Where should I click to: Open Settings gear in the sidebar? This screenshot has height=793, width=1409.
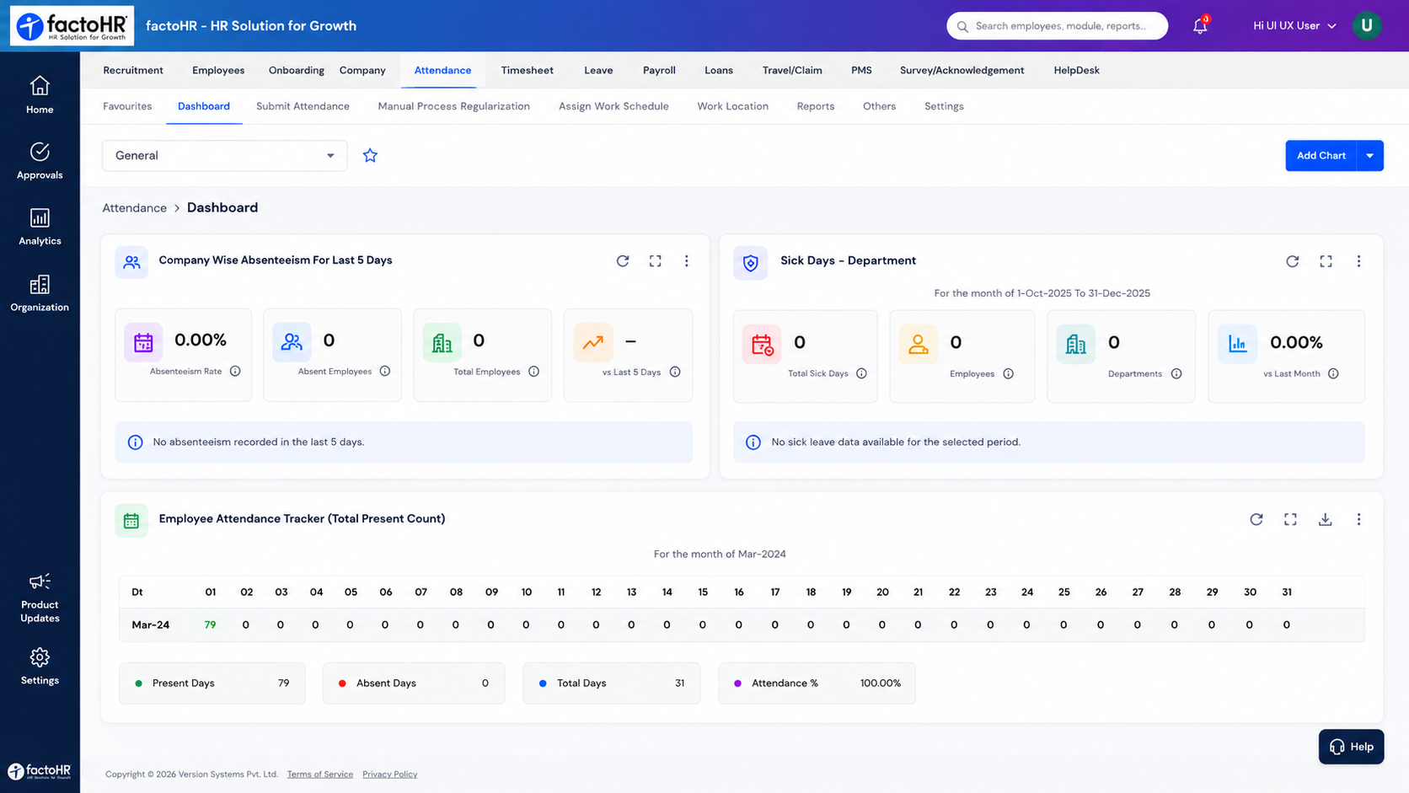(40, 666)
